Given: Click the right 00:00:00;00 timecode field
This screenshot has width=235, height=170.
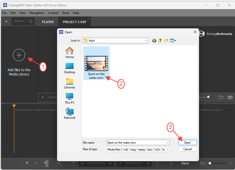Looking at the screenshot, I should [x=134, y=164].
